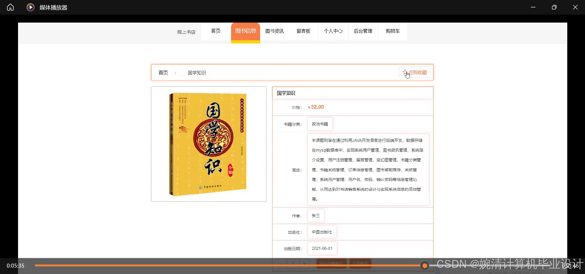
Task: Click the 点我收藏 favorite button
Action: click(415, 72)
